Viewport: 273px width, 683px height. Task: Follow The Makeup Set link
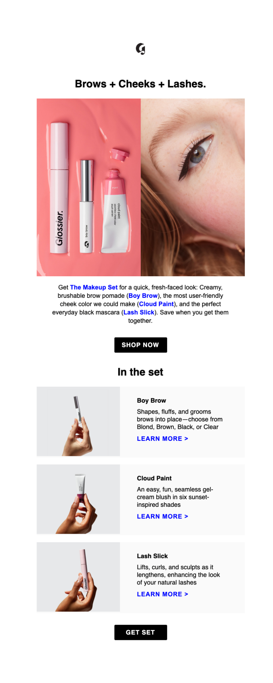coord(94,288)
